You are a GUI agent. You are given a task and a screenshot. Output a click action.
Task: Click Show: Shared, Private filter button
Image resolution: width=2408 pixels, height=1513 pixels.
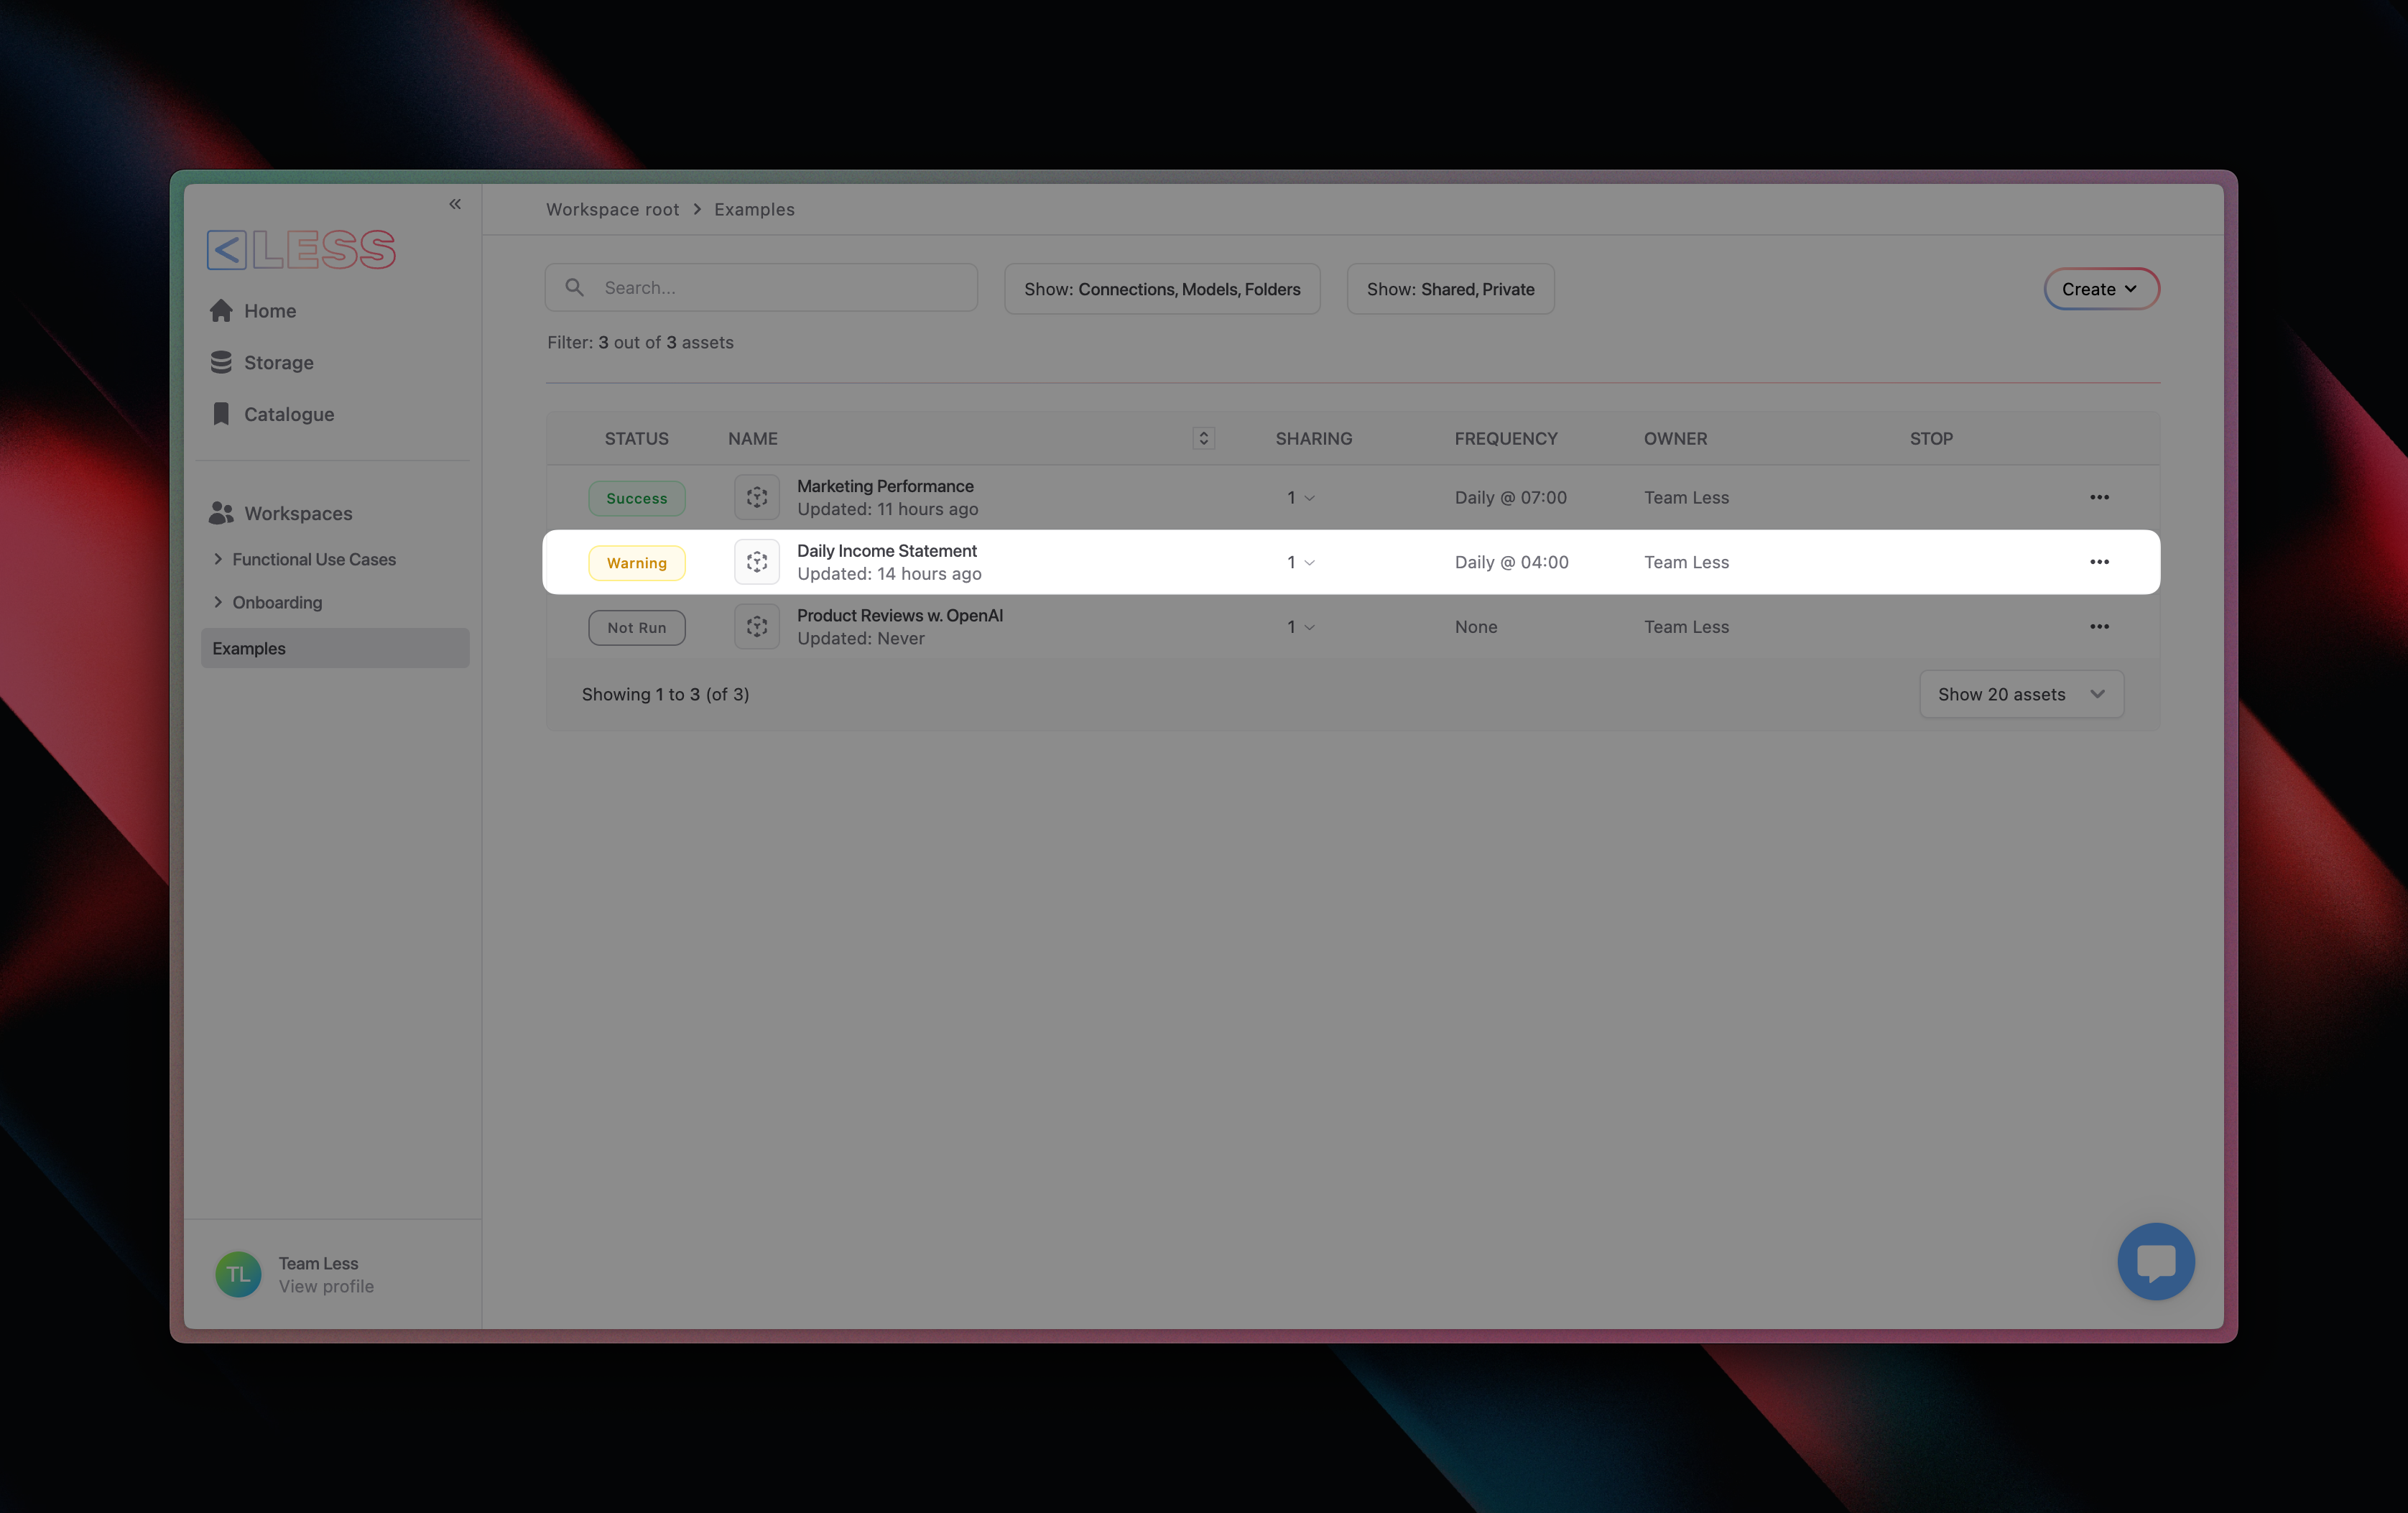(1449, 289)
